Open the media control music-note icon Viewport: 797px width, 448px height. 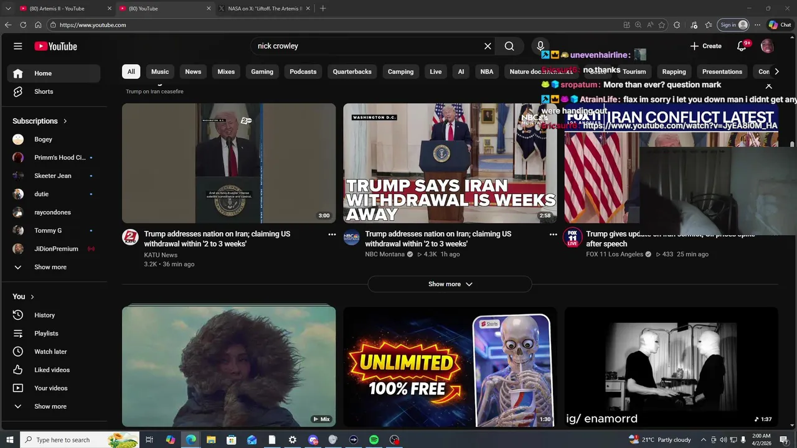click(x=694, y=25)
